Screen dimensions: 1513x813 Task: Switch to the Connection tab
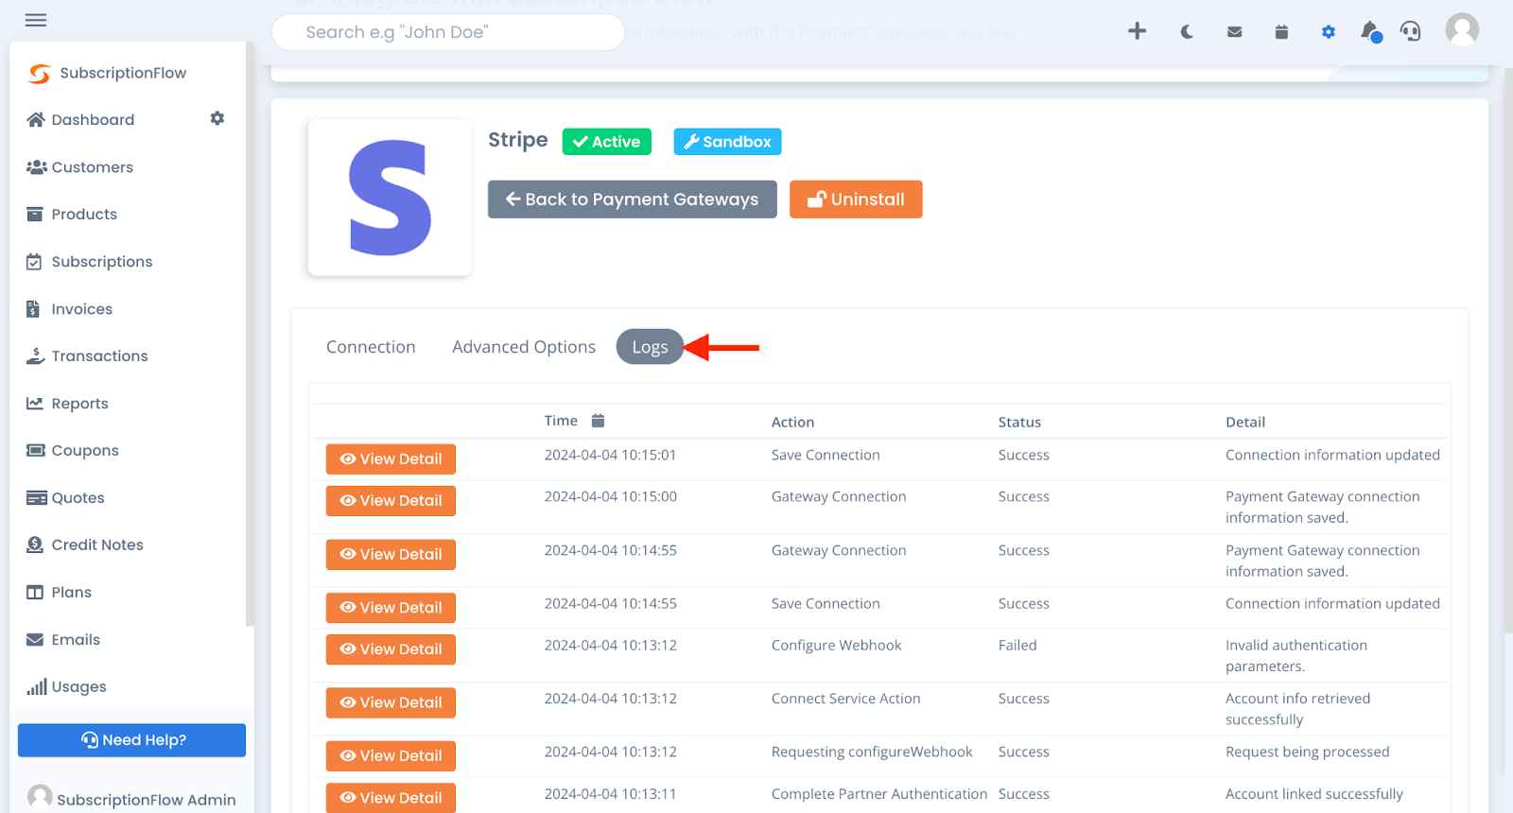[371, 347]
